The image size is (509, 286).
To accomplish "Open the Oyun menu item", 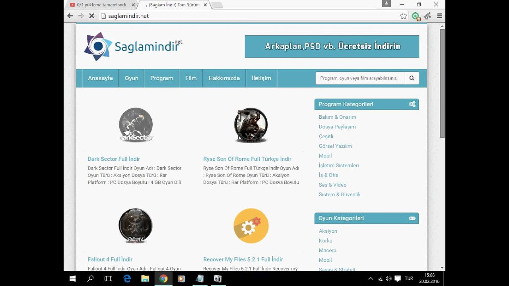I will coord(132,78).
